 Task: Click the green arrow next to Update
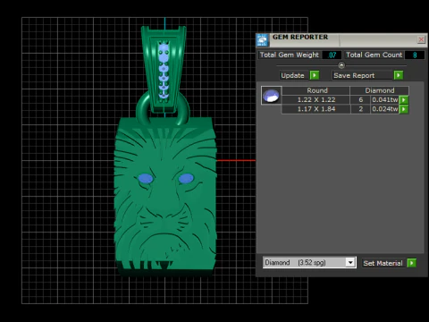(x=315, y=75)
